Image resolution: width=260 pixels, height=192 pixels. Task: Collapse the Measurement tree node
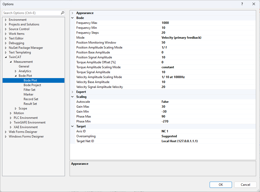(11, 62)
